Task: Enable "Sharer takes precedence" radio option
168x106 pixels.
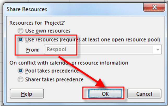Action: (x=21, y=79)
